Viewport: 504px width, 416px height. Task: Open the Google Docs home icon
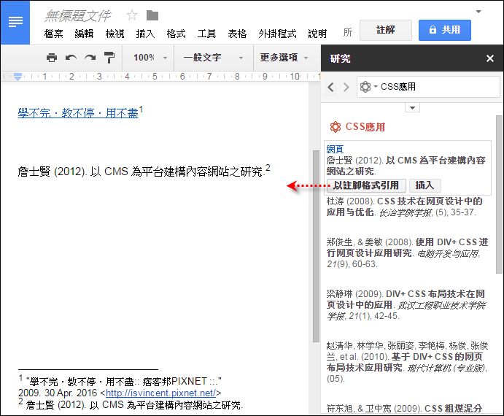[15, 22]
